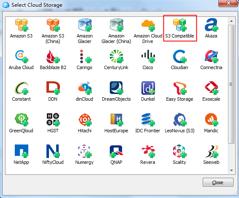Pick the dinCloud storage icon
Image resolution: width=239 pixels, height=198 pixels.
click(x=85, y=88)
